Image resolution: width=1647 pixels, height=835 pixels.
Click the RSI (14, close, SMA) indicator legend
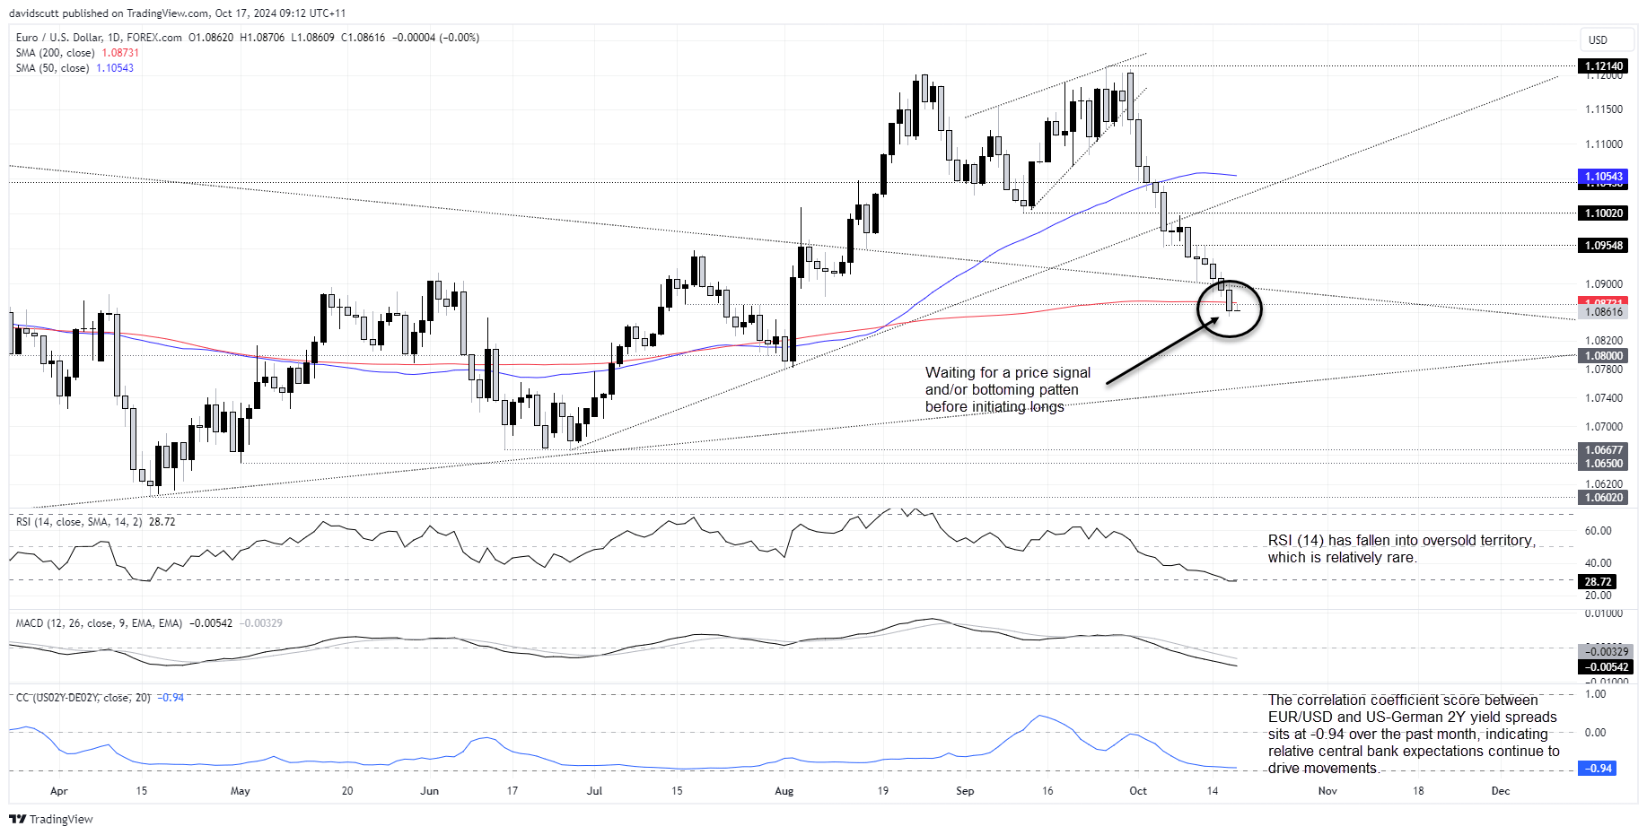coord(95,521)
